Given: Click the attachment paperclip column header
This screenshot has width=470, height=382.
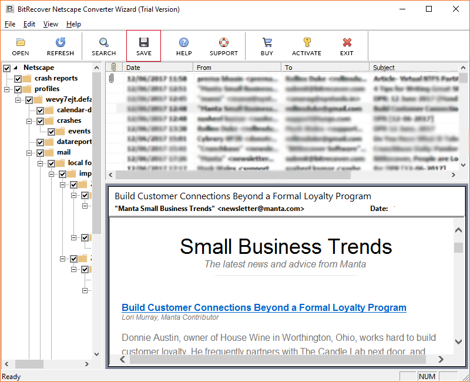Looking at the screenshot, I should point(113,67).
